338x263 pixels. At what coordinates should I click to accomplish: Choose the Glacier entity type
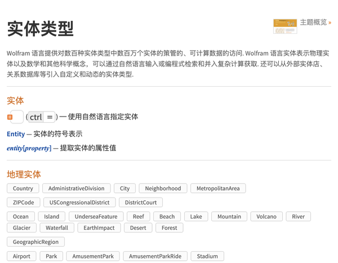pos(21,228)
